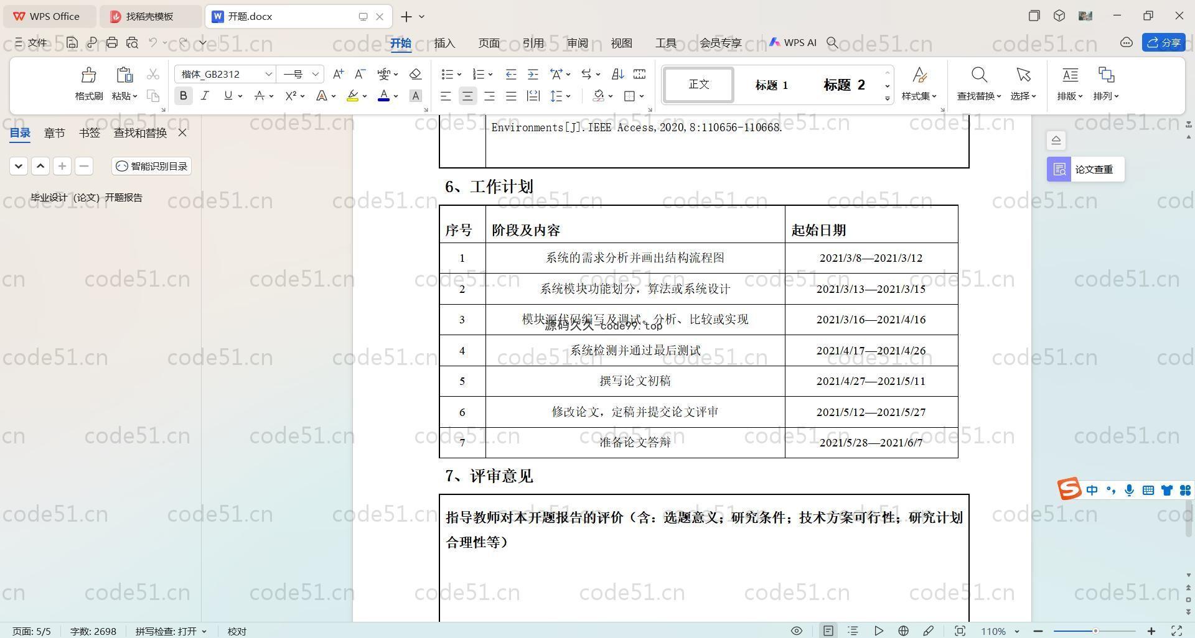The height and width of the screenshot is (638, 1195).
Task: Toggle Bold formatting
Action: [183, 96]
